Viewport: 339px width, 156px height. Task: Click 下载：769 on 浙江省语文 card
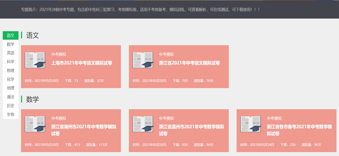pos(180,81)
